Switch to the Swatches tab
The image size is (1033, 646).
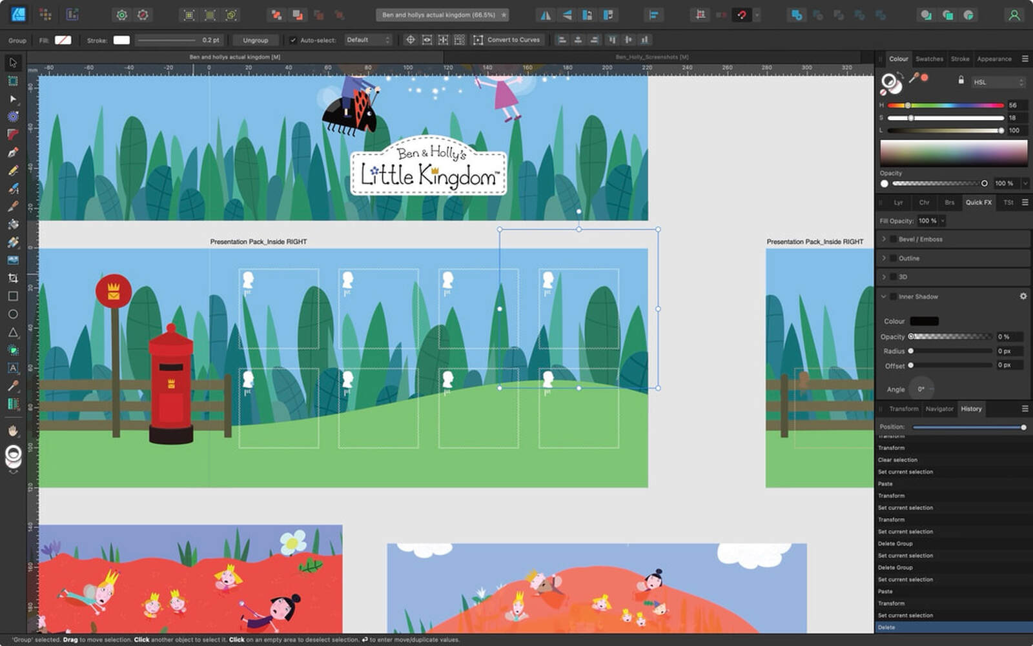929,59
